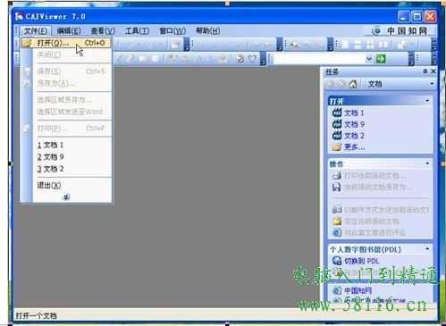The image size is (446, 326).
Task: Open toolbar options arrow left of the search box
Action: pyautogui.click(x=263, y=59)
